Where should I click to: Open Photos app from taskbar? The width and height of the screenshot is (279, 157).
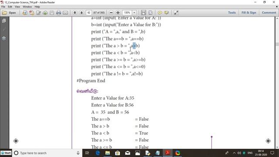coord(138,153)
